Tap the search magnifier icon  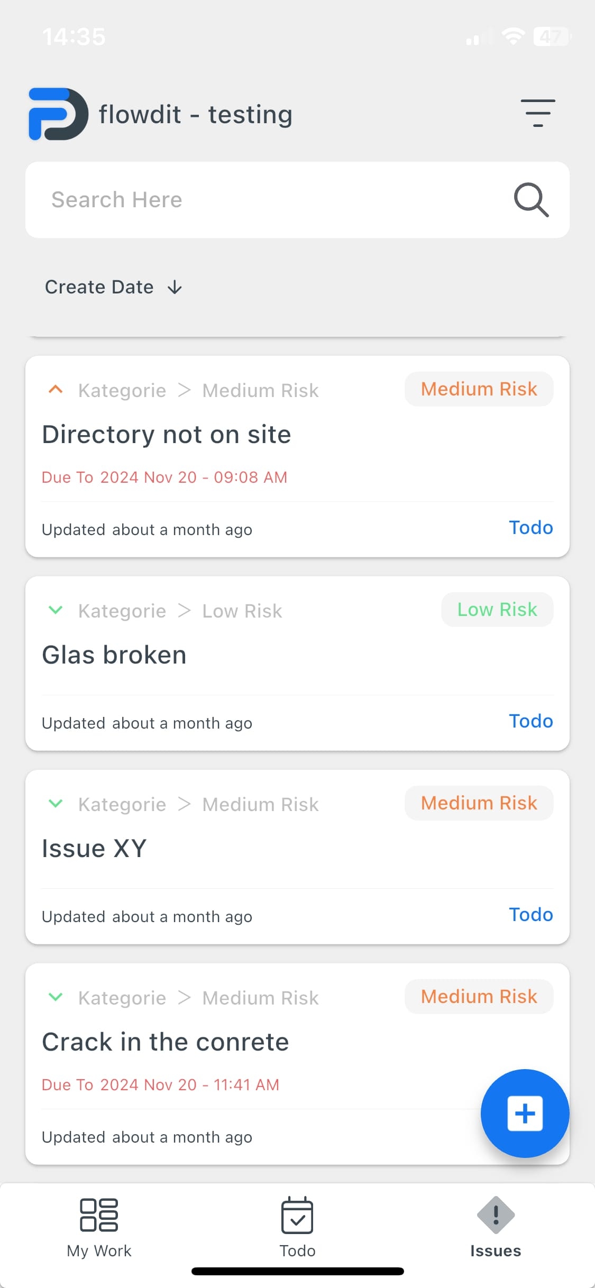531,200
